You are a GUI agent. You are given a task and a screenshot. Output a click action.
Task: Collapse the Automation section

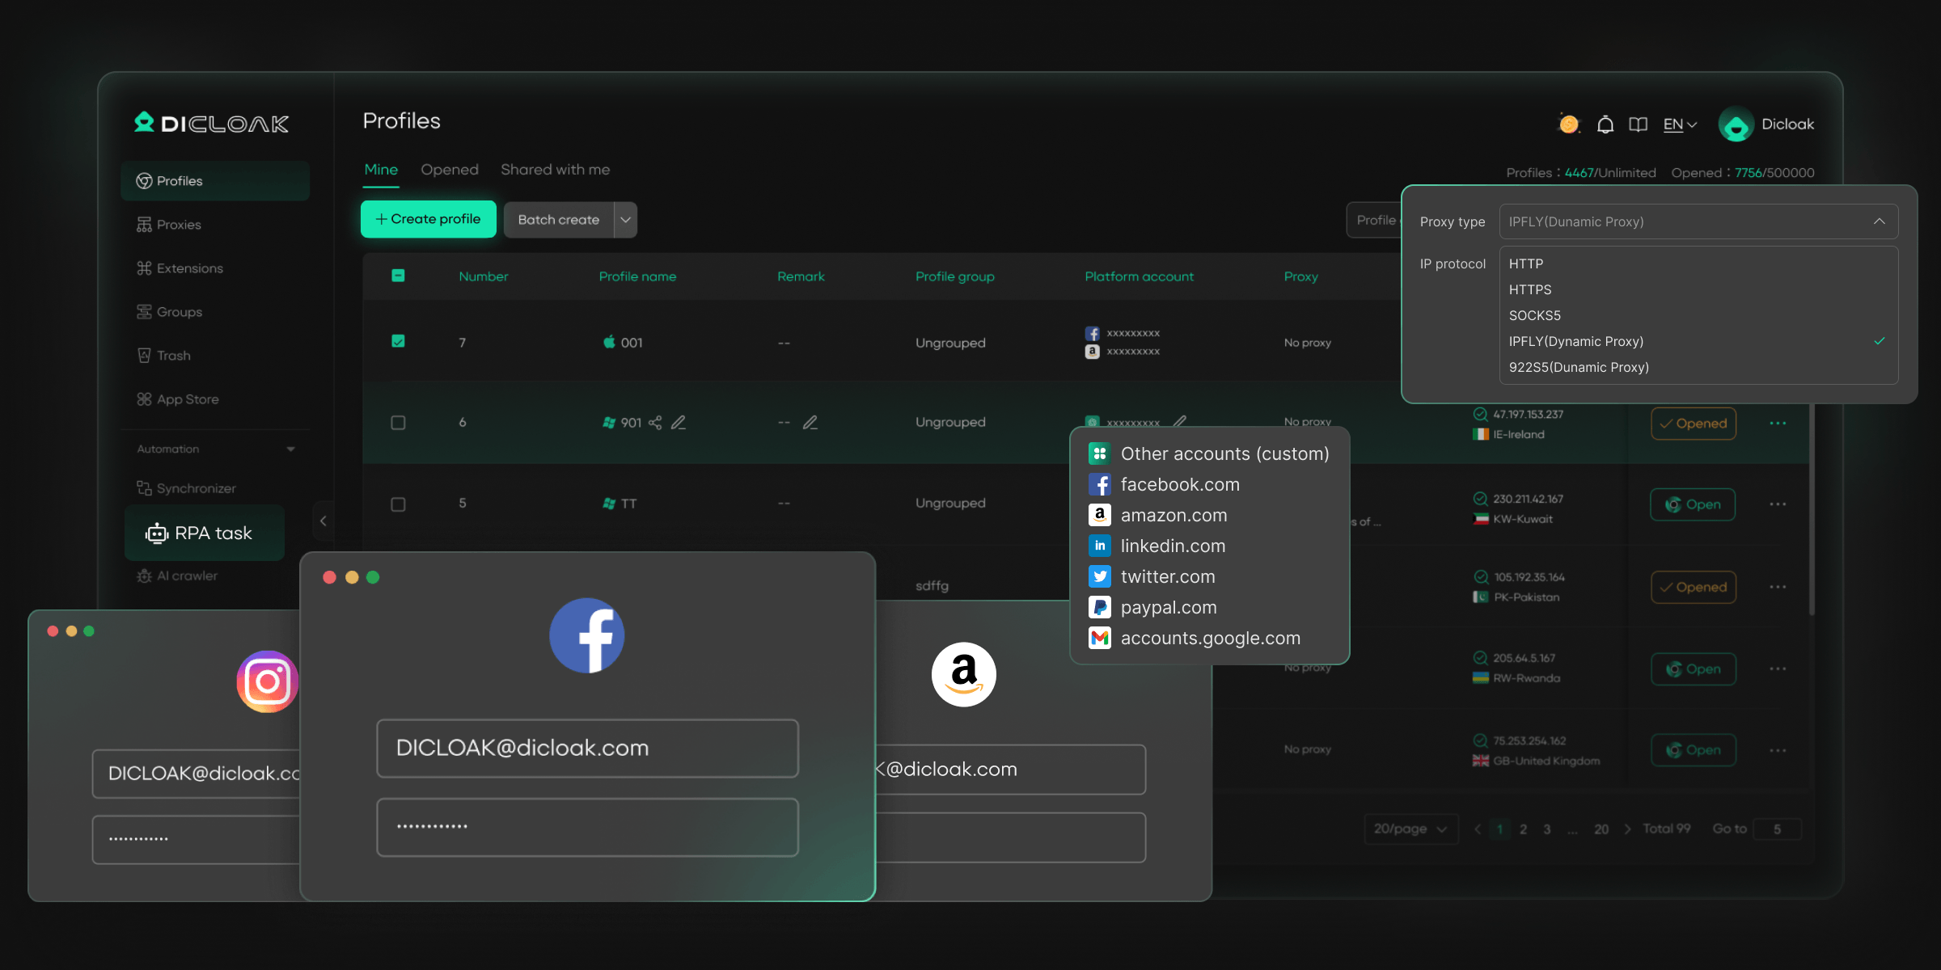coord(290,449)
